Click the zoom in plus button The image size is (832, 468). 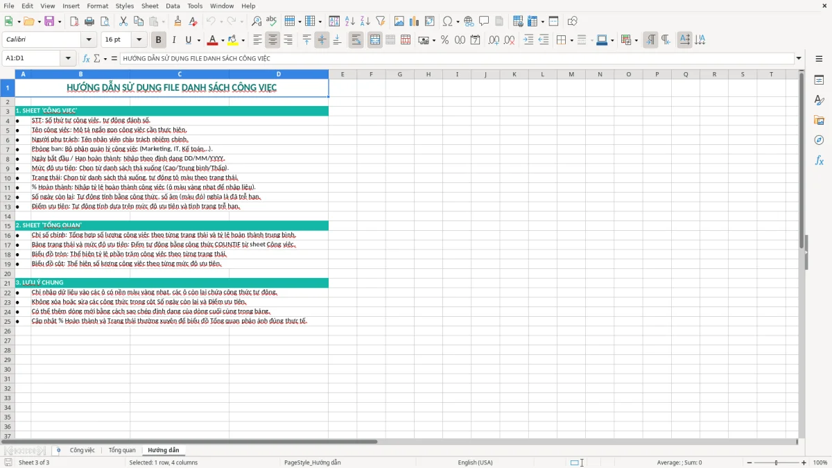coord(804,462)
